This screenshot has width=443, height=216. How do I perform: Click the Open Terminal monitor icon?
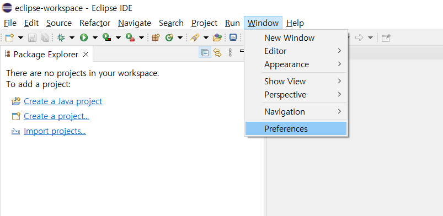pos(233,37)
